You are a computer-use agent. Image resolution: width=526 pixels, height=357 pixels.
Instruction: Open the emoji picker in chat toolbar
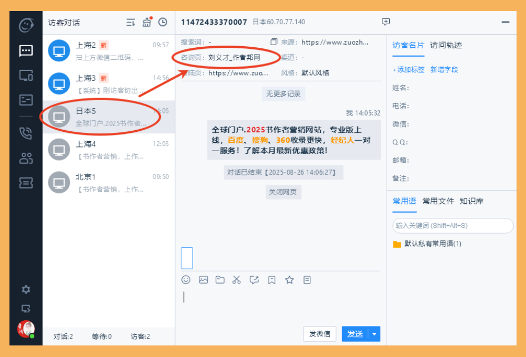(186, 280)
